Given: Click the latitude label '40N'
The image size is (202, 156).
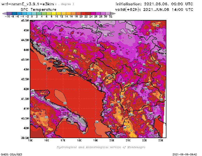Looking at the screenshot, I should pyautogui.click(x=26, y=128).
